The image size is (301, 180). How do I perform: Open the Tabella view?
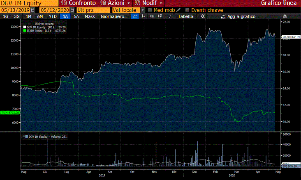click(x=185, y=16)
